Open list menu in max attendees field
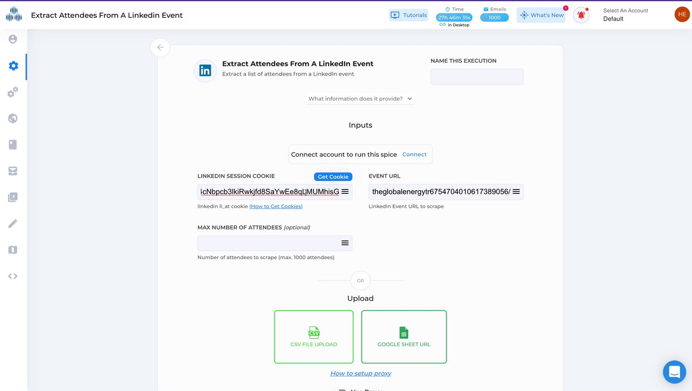The width and height of the screenshot is (692, 391). [345, 243]
